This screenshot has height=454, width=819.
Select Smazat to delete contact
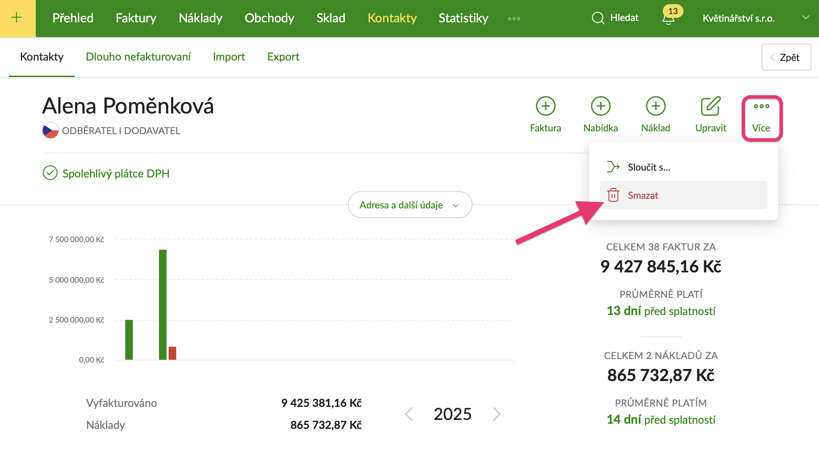pyautogui.click(x=683, y=195)
